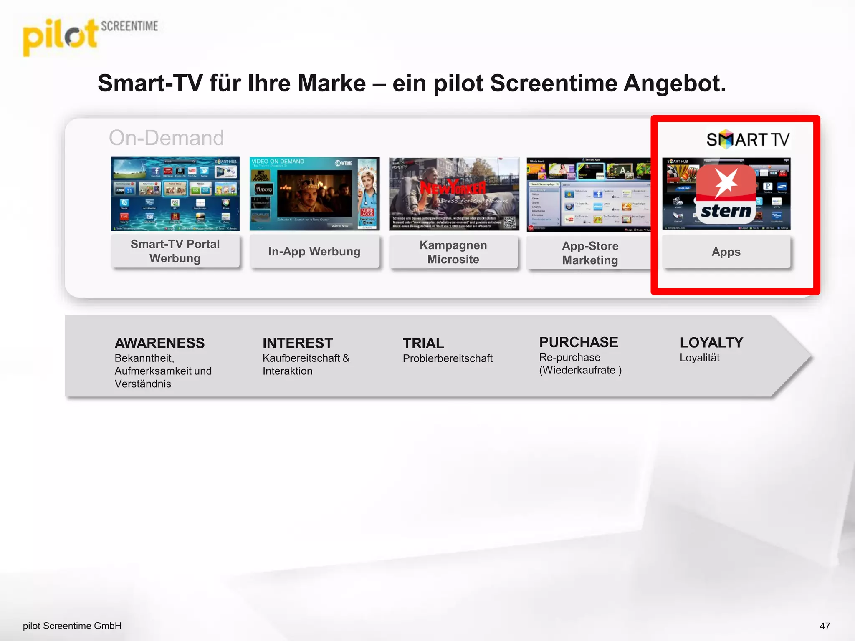Click the stern app icon
Image resolution: width=855 pixels, height=641 pixels.
726,194
